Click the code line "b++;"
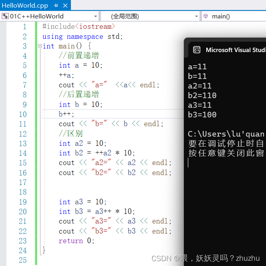 click(66, 114)
